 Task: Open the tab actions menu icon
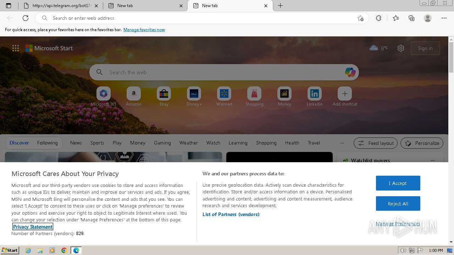9,6
